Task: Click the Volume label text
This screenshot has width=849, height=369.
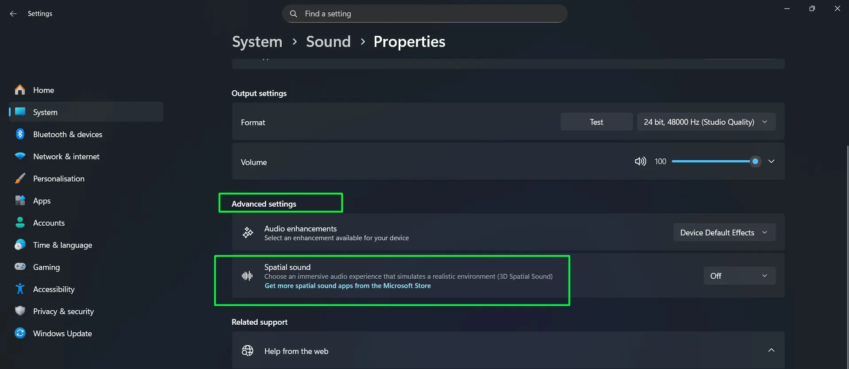Action: coord(254,162)
